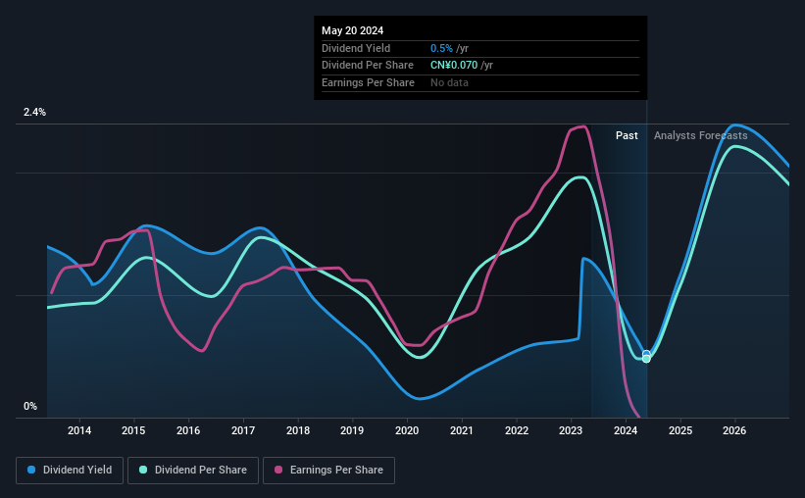The height and width of the screenshot is (498, 805).
Task: Select the 2016 x-axis label
Action: click(188, 430)
